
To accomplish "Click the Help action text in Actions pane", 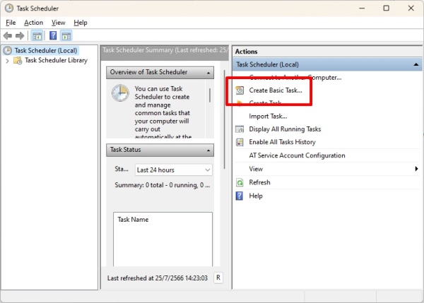I will 256,196.
